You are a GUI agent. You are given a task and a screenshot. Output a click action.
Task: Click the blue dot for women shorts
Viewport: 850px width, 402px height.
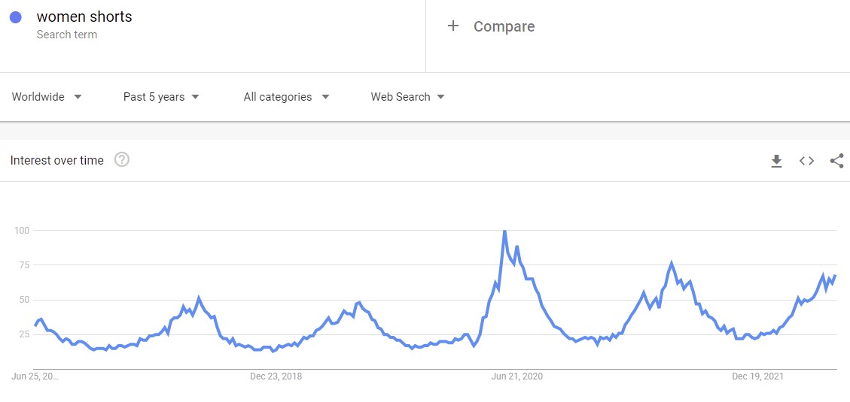16,17
